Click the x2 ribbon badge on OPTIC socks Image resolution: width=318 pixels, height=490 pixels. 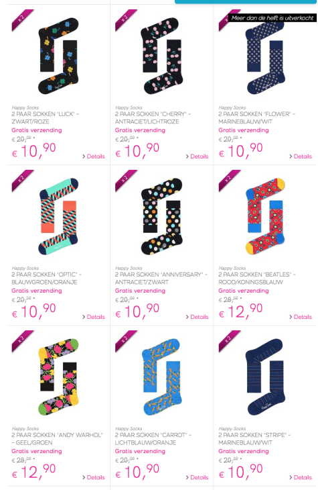point(22,180)
